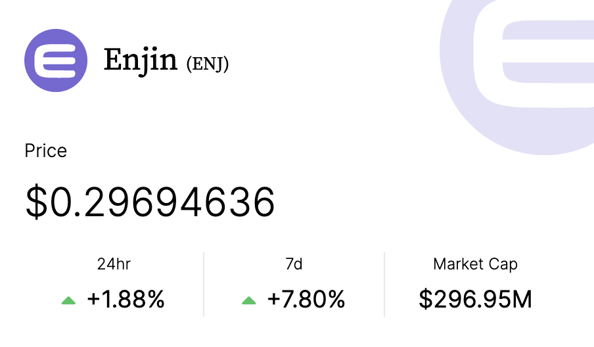Click the Market Cap label

pos(476,264)
